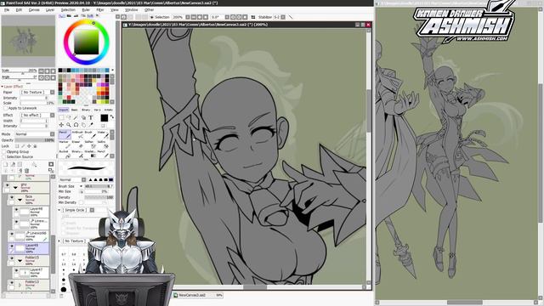Viewport: 544px width, 306px height.
Task: Hide the face folder
Action: pyautogui.click(x=12, y=197)
